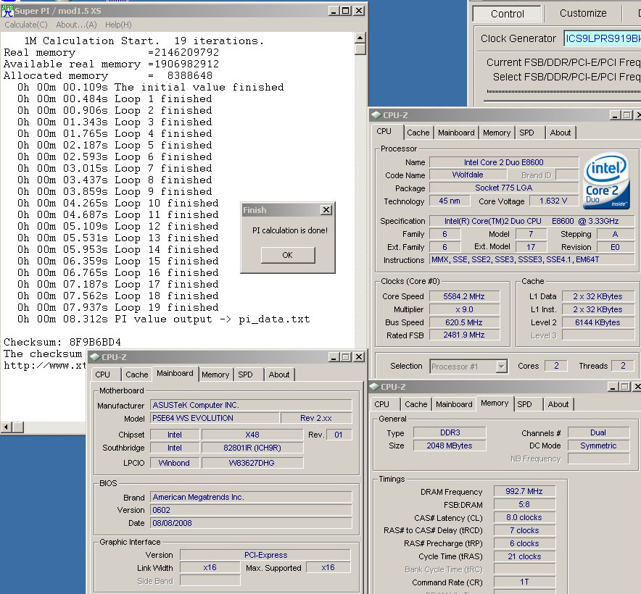Viewport: 641px width, 594px height.
Task: Open the Clock Generator dropdown showing ICS9LPRS919BK
Action: click(x=603, y=38)
